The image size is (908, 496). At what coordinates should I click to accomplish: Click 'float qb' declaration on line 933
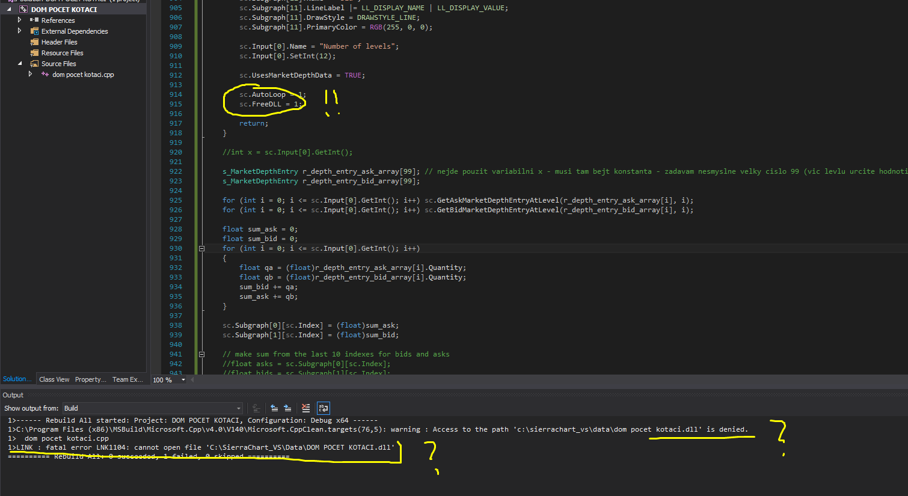(352, 277)
